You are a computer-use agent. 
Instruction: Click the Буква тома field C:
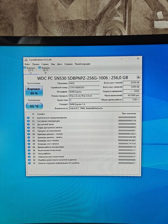pos(84,100)
